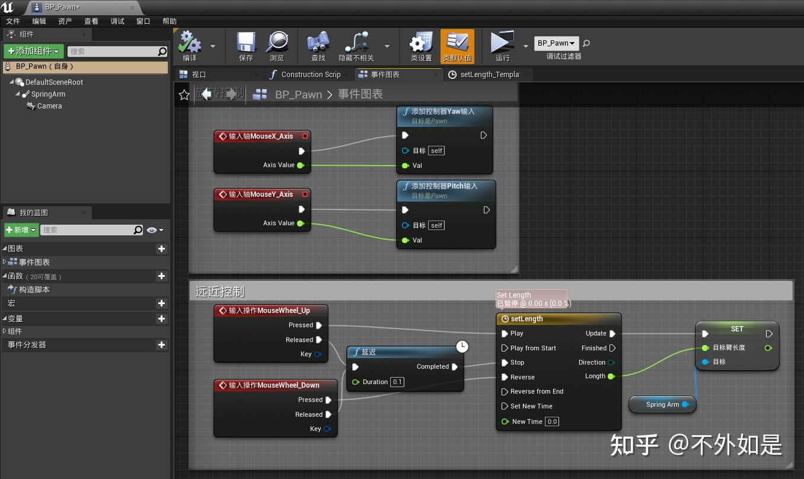Start play session with the 运行 icon
Image resolution: width=804 pixels, height=479 pixels.
coord(502,44)
